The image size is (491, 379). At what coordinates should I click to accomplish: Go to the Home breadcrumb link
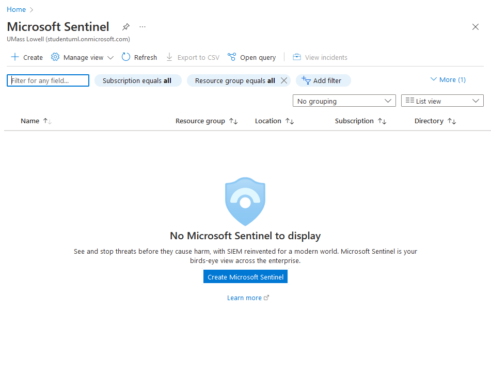click(16, 9)
